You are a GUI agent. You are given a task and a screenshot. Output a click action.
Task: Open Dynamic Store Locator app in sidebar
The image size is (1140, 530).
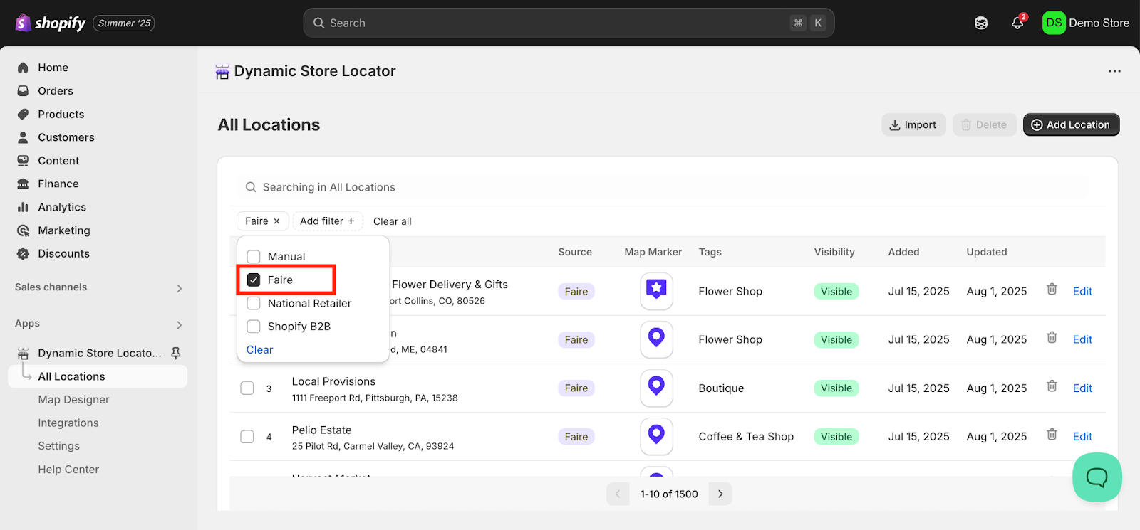click(99, 353)
